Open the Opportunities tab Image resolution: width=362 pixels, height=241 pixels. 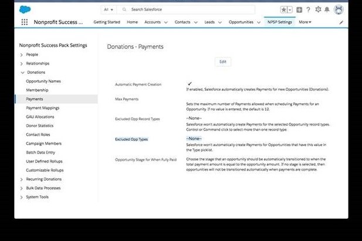click(x=241, y=22)
